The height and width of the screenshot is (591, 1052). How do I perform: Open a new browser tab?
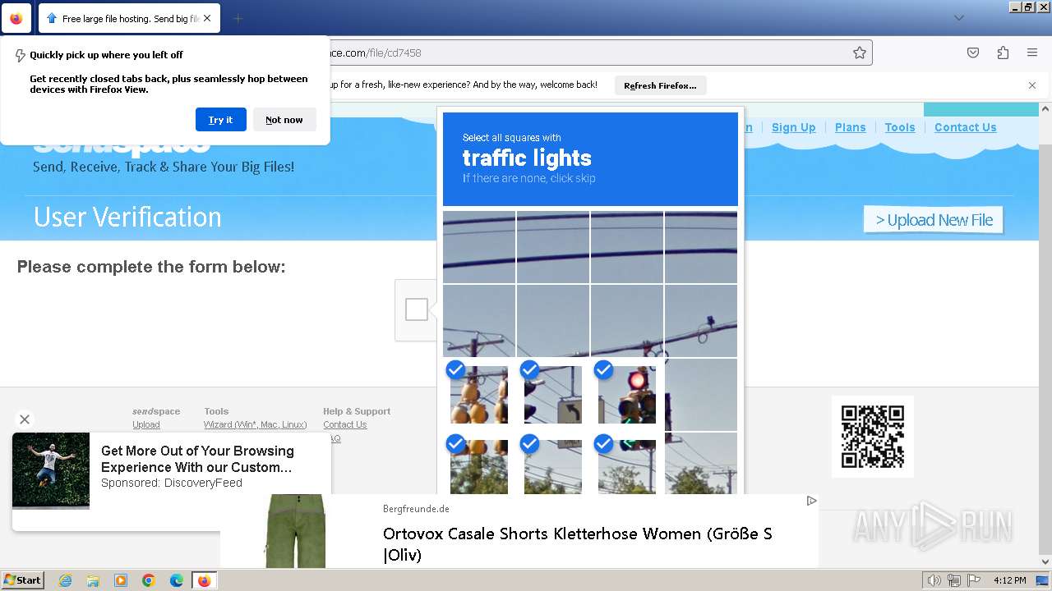click(238, 18)
